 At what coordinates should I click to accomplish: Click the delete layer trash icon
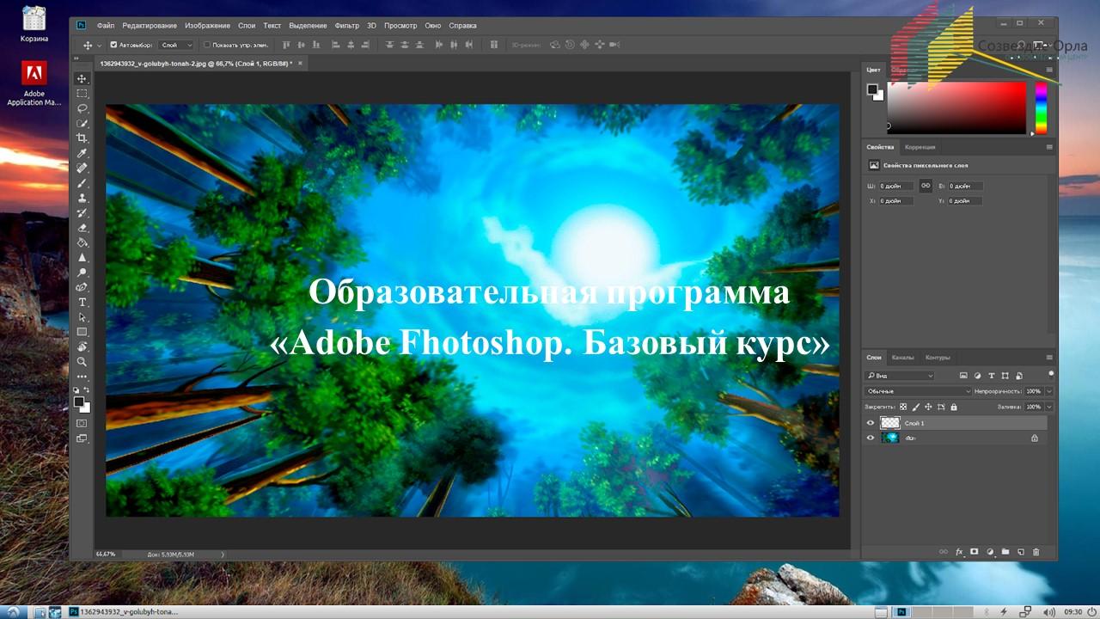click(1036, 552)
